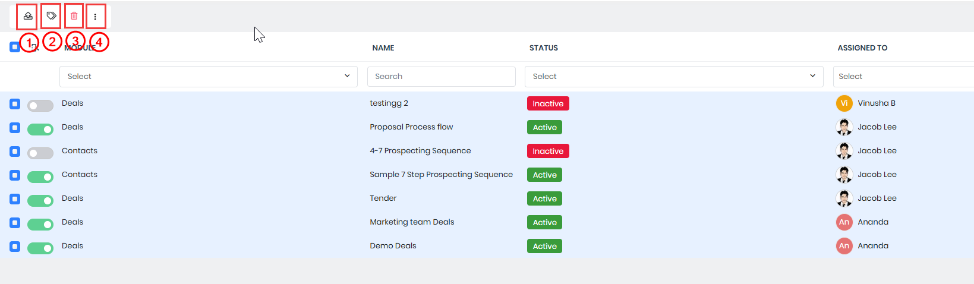Click the tags icon in the bulk toolbar
The width and height of the screenshot is (974, 284).
[52, 16]
